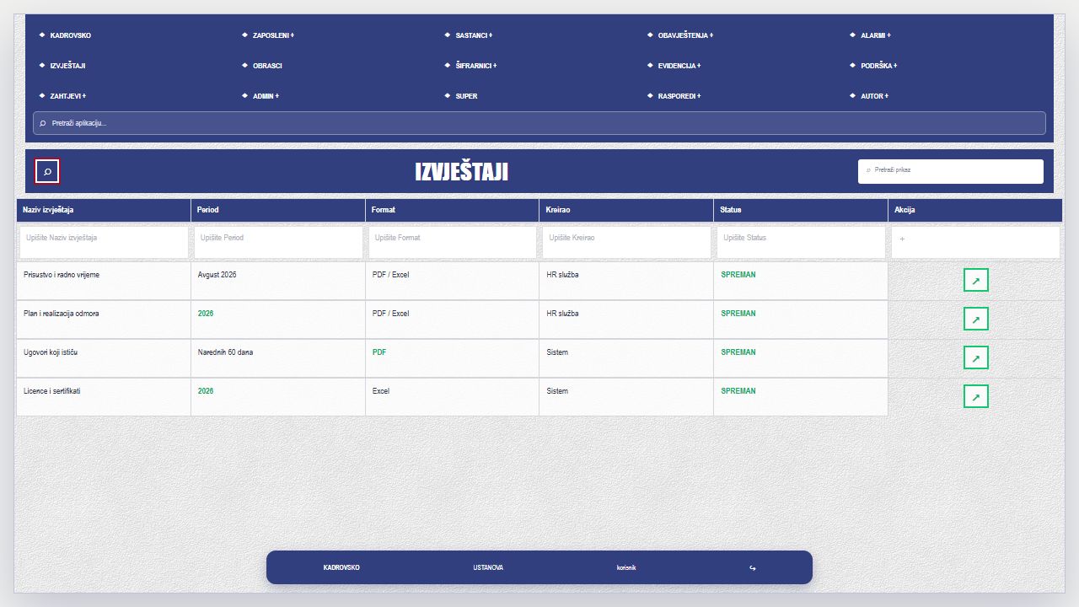Expand the ZAPOSLENI + menu
Screen dimensions: 1079x607
click(273, 35)
